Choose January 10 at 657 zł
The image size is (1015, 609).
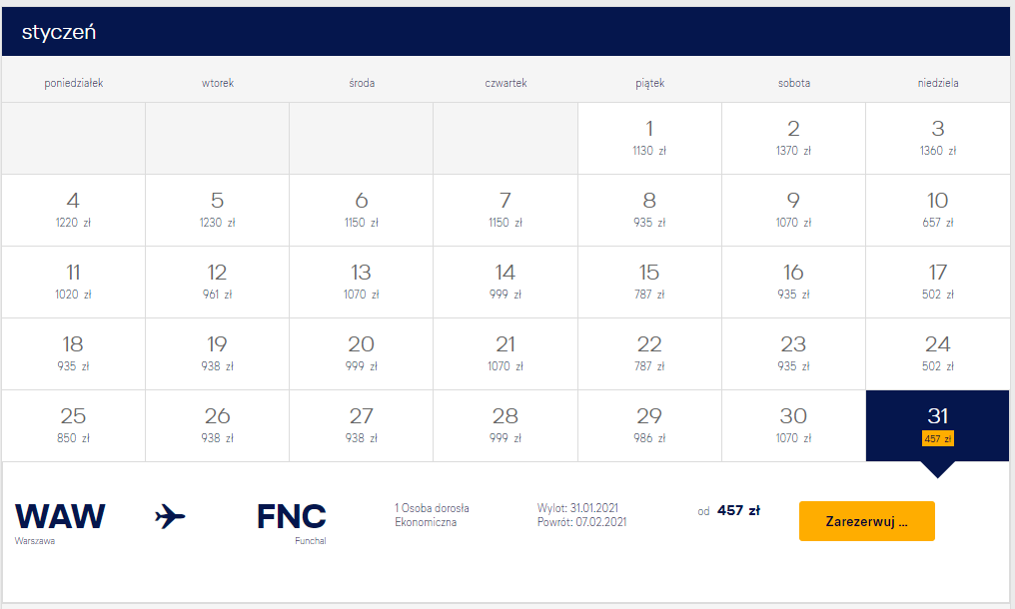[937, 211]
